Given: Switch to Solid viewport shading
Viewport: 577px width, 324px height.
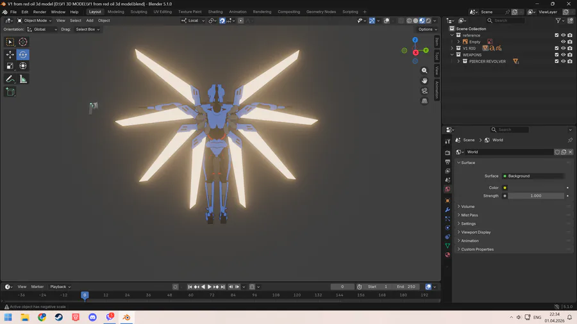Looking at the screenshot, I should tap(415, 20).
